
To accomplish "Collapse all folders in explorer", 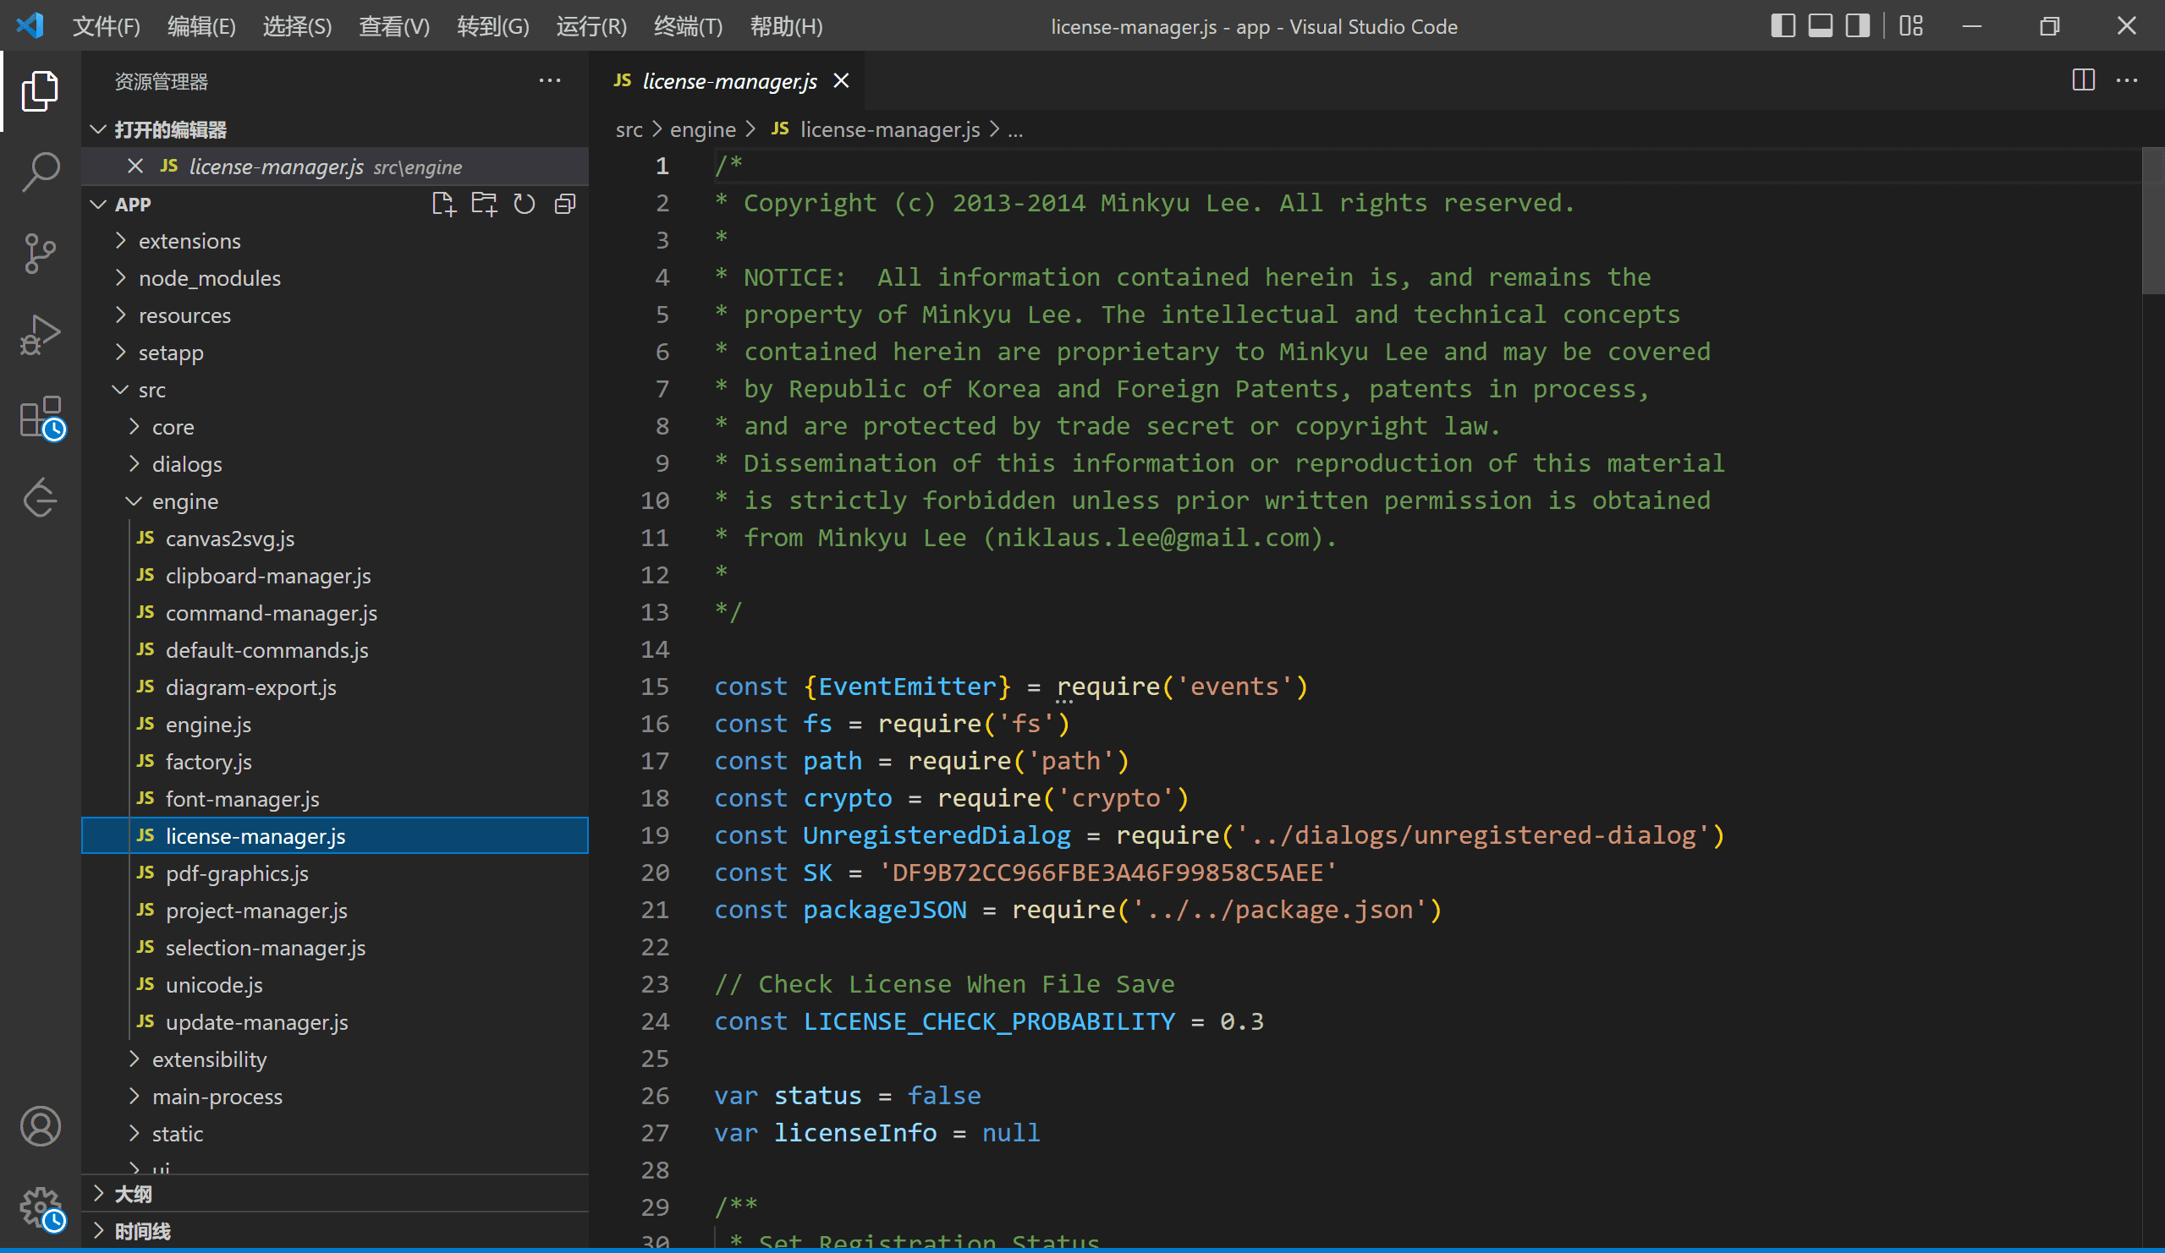I will pos(564,205).
